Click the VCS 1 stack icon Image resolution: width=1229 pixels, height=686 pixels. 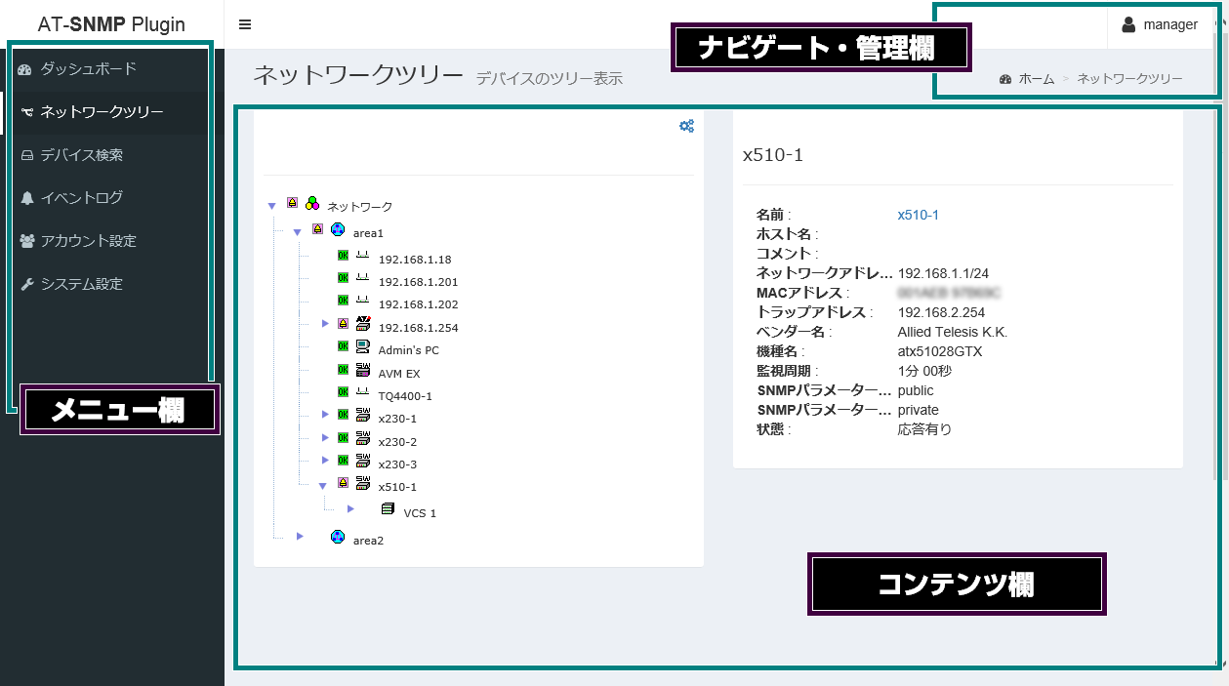click(388, 509)
